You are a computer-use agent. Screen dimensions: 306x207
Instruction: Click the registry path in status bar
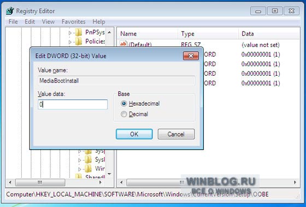pyautogui.click(x=137, y=194)
